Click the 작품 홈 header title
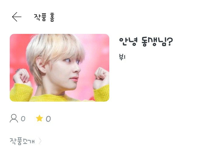The height and width of the screenshot is (160, 214). coord(44,17)
